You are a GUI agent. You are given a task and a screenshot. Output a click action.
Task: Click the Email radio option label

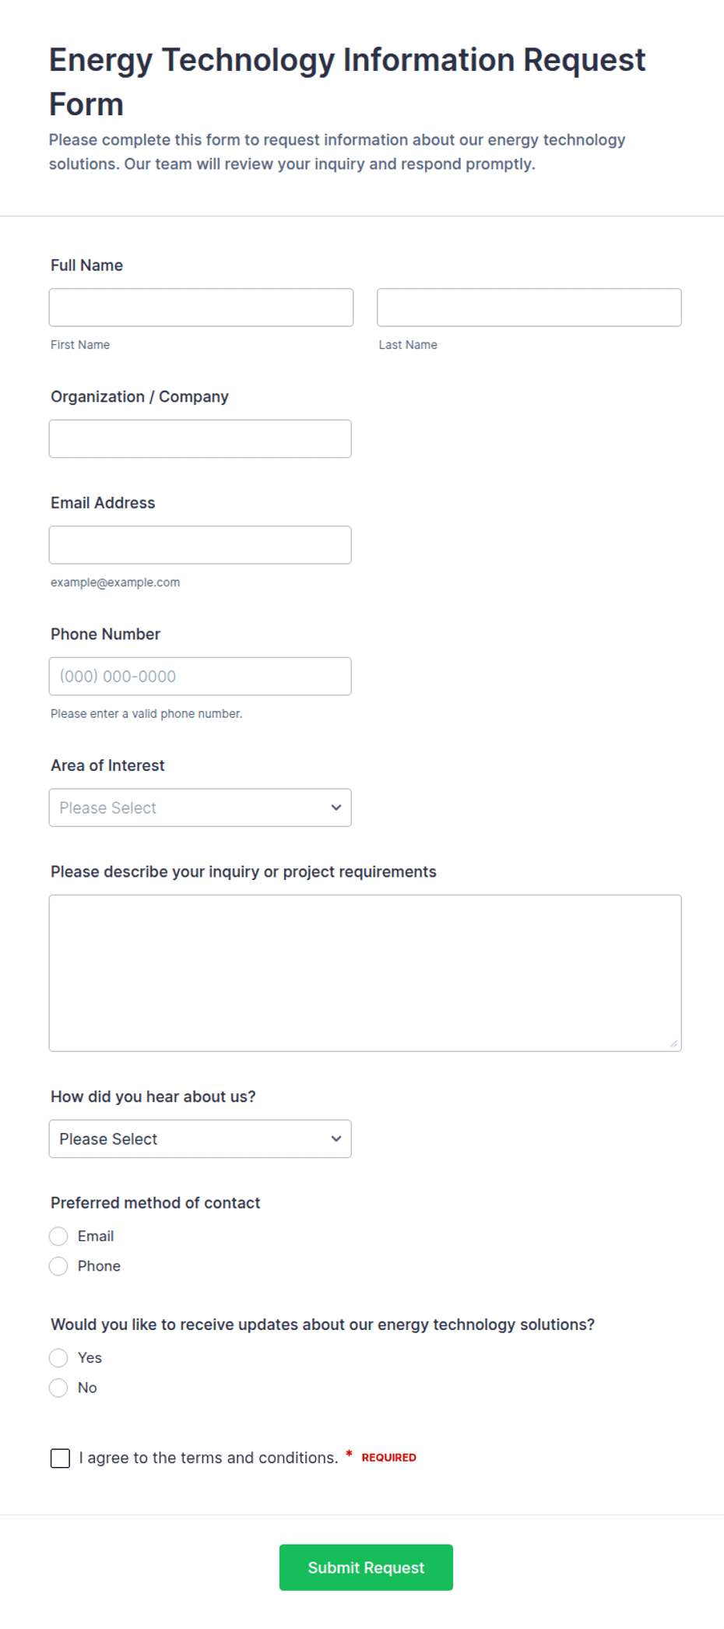[96, 1237]
